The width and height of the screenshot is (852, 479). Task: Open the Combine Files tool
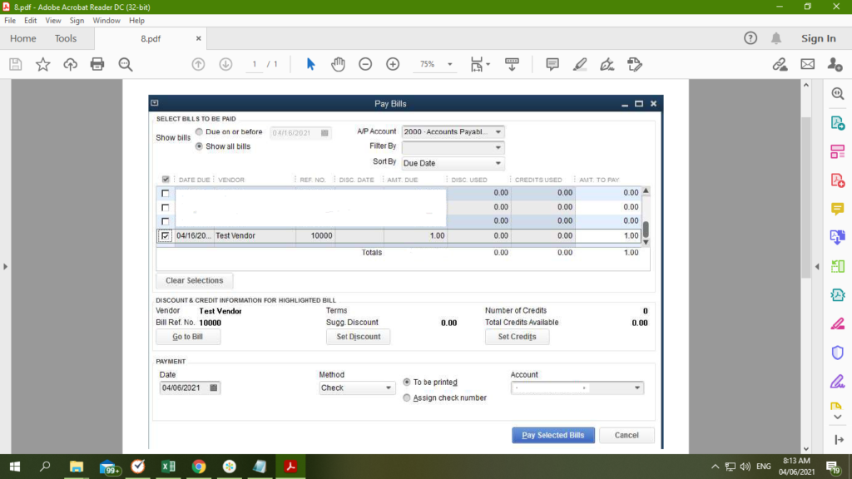click(x=838, y=237)
